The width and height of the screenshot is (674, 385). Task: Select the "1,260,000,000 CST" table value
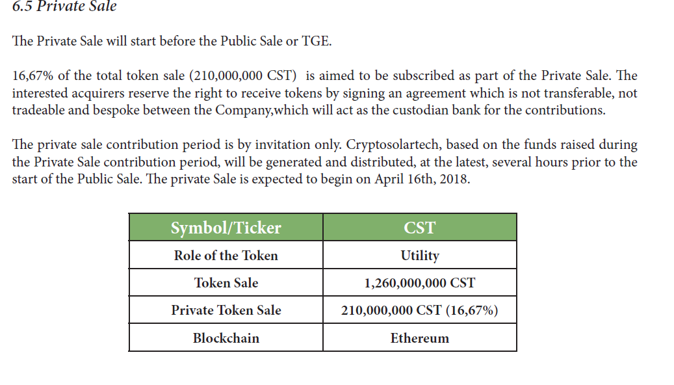click(419, 283)
